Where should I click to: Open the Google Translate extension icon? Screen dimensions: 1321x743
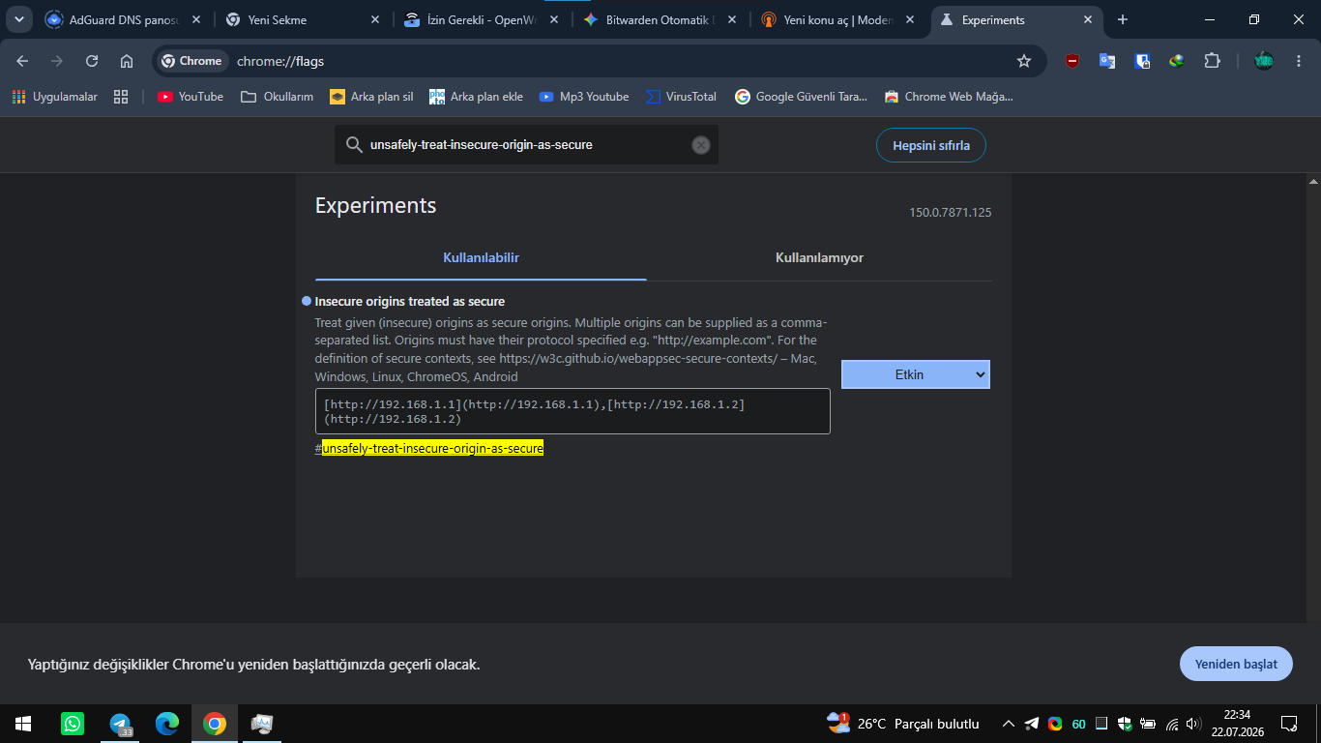(x=1107, y=61)
